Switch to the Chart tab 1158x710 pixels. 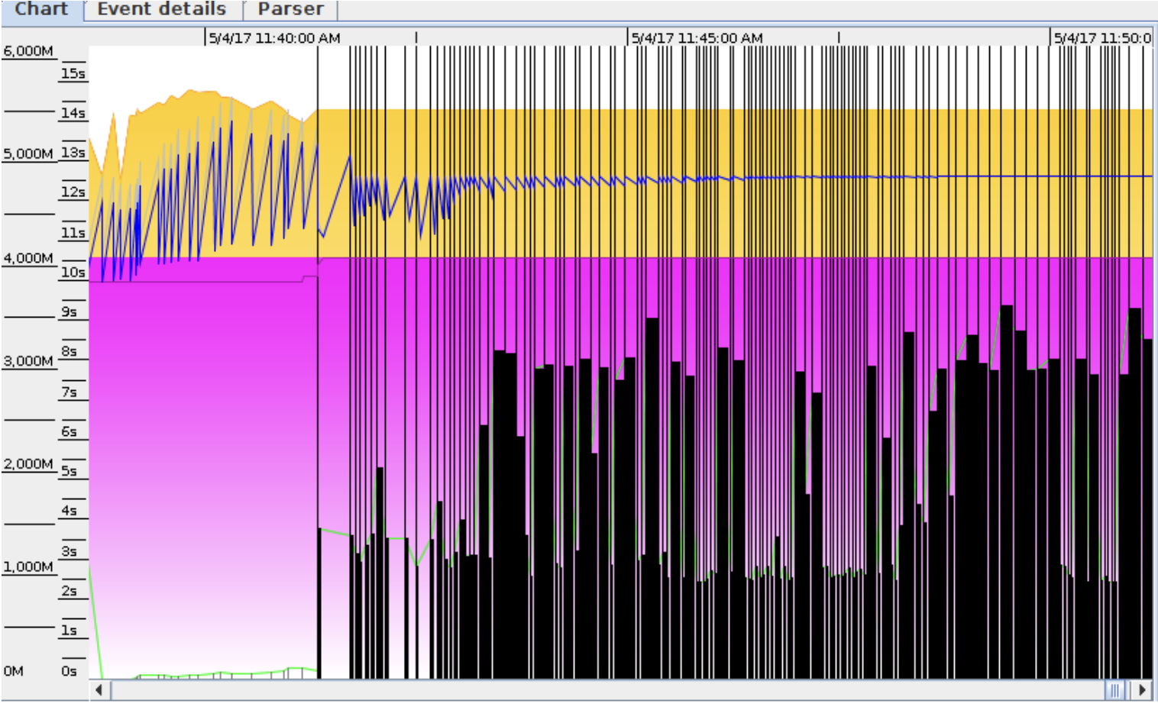pyautogui.click(x=41, y=9)
